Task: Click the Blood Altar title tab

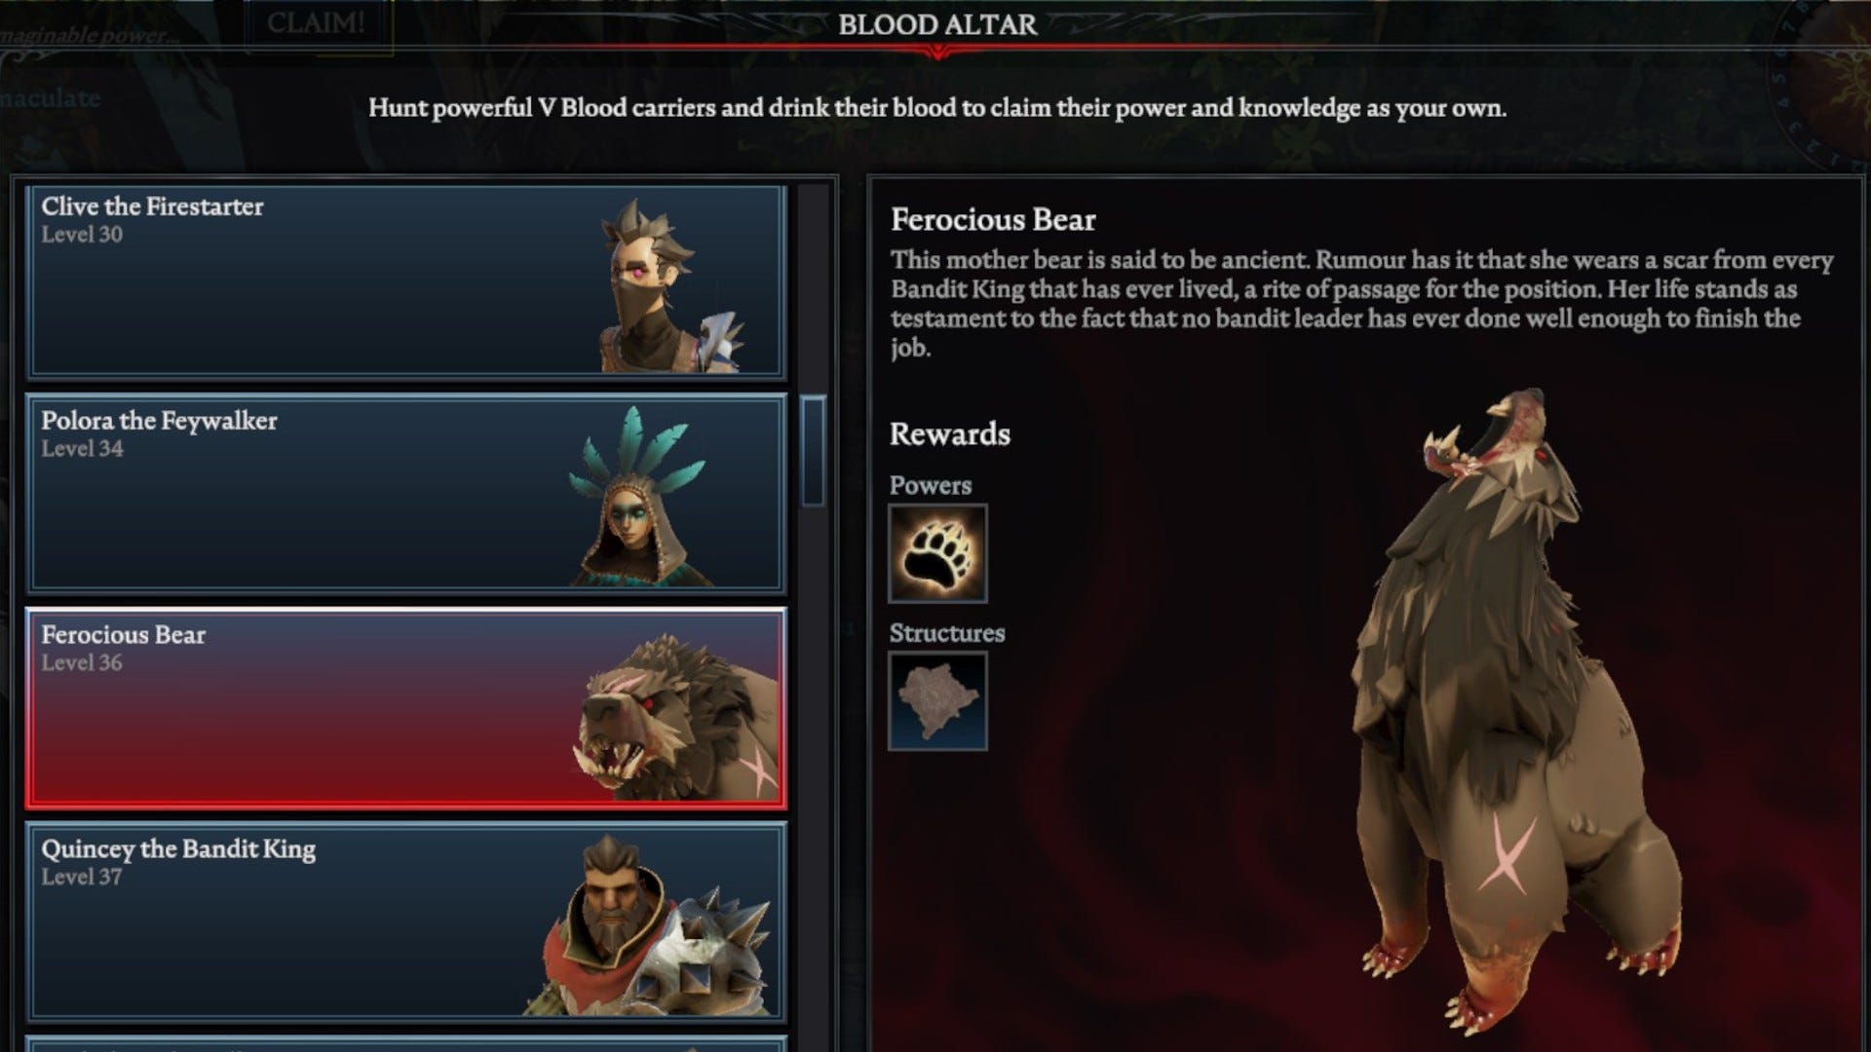Action: [937, 24]
